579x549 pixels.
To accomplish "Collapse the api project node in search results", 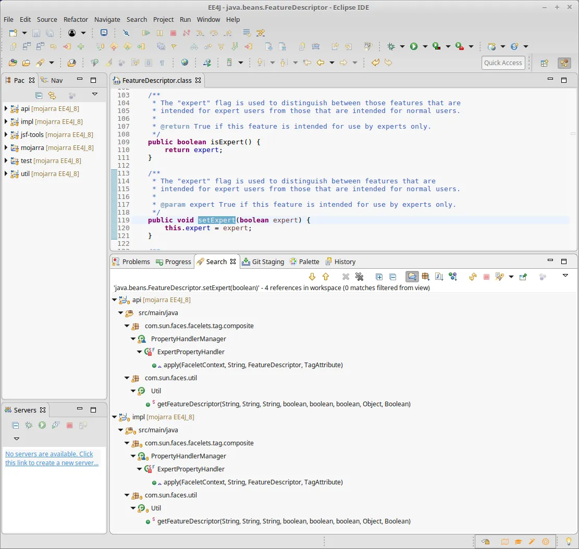I will pos(115,300).
